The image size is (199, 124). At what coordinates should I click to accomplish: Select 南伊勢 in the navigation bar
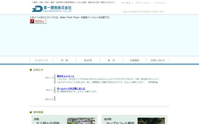[88, 60]
